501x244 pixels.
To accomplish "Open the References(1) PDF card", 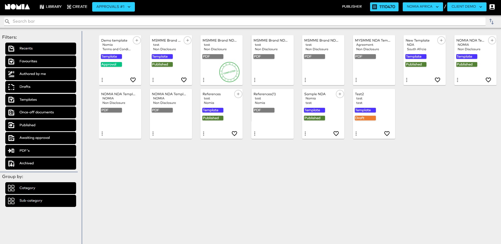I will point(272,114).
